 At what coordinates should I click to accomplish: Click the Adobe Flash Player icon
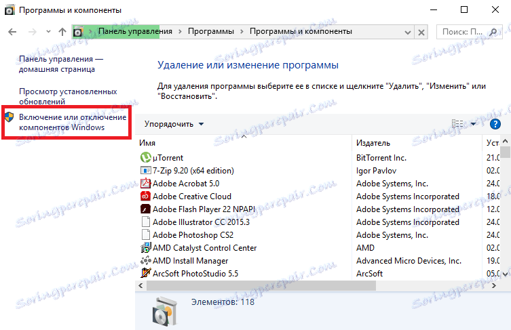coord(145,209)
